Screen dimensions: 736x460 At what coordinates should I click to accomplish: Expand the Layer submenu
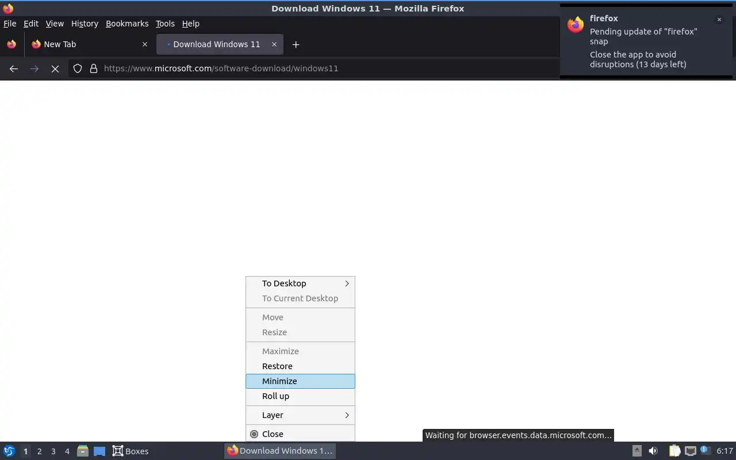300,415
